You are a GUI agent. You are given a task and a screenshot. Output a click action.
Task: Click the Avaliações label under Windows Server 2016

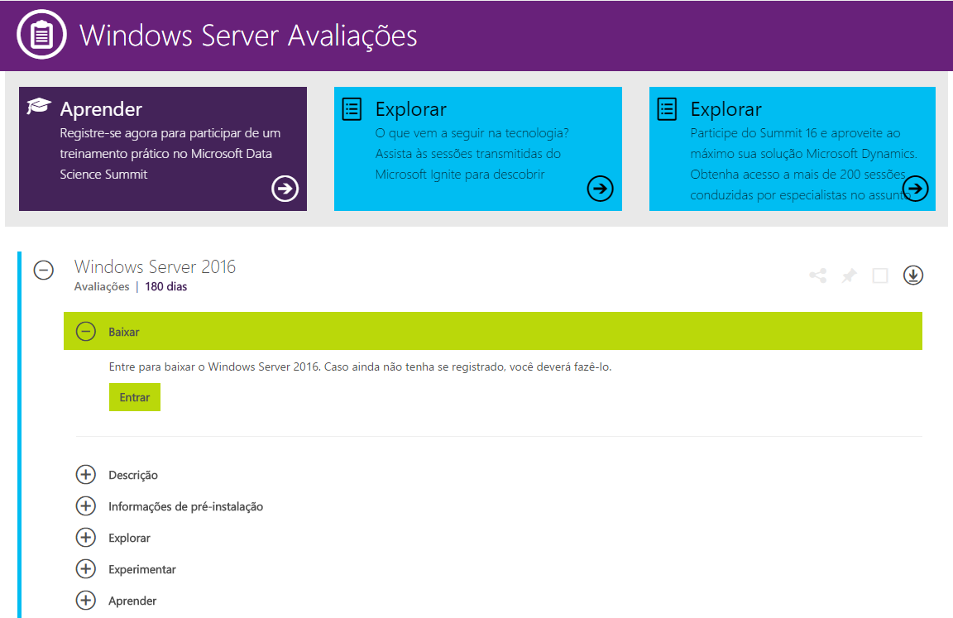click(x=102, y=287)
